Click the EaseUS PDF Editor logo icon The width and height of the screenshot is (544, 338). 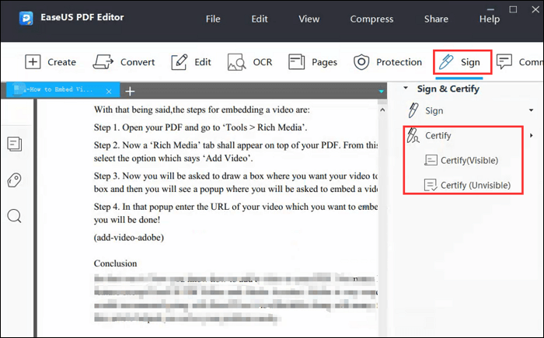click(x=26, y=18)
